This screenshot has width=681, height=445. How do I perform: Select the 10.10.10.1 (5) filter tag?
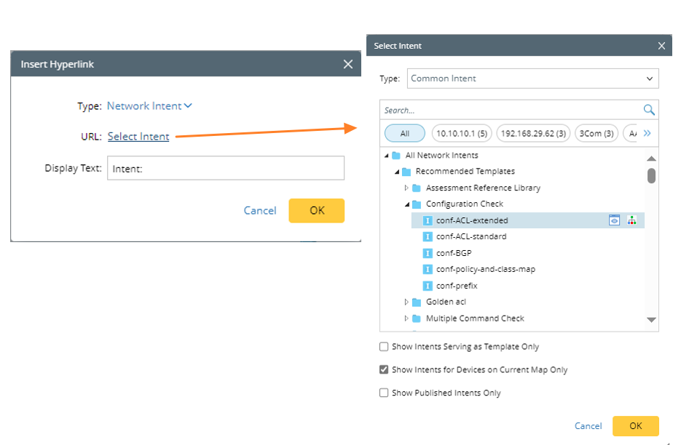(x=460, y=134)
